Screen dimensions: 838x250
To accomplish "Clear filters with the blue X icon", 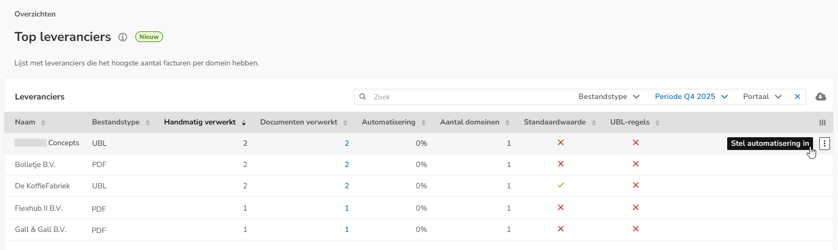I will tap(798, 97).
